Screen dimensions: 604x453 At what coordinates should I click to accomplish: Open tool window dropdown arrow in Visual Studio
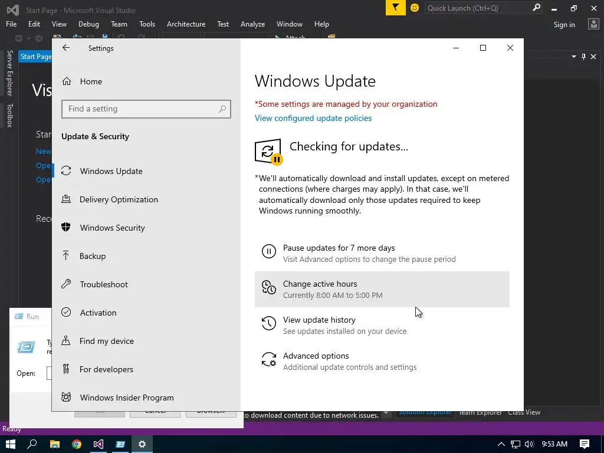click(573, 57)
